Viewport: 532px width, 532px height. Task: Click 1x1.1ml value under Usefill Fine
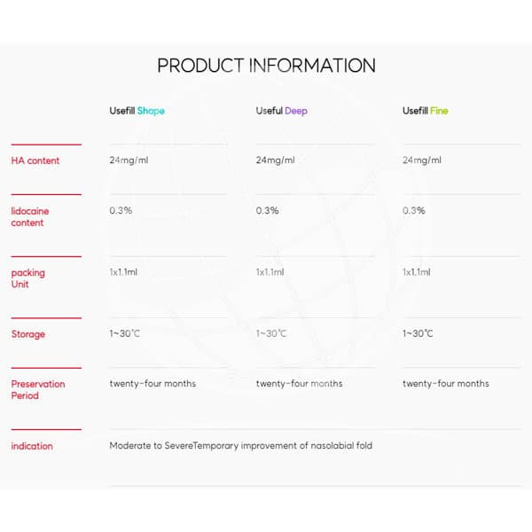coord(417,272)
